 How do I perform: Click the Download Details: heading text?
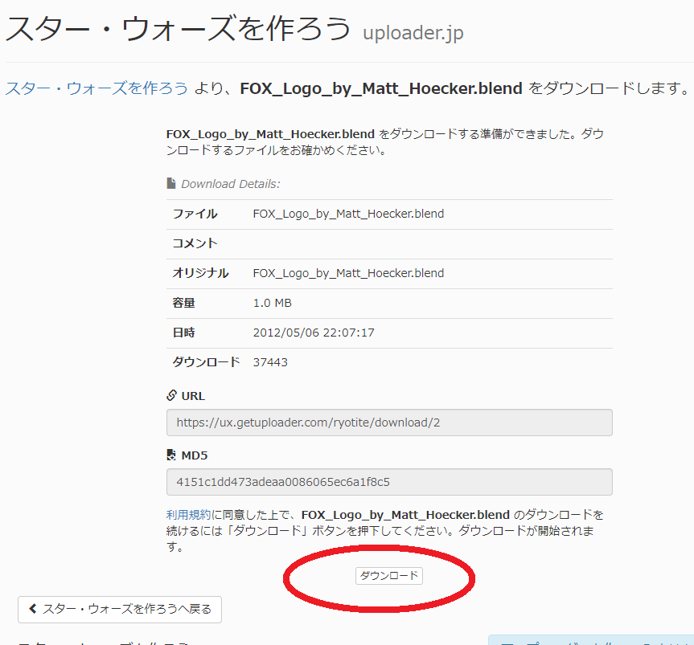tap(231, 184)
